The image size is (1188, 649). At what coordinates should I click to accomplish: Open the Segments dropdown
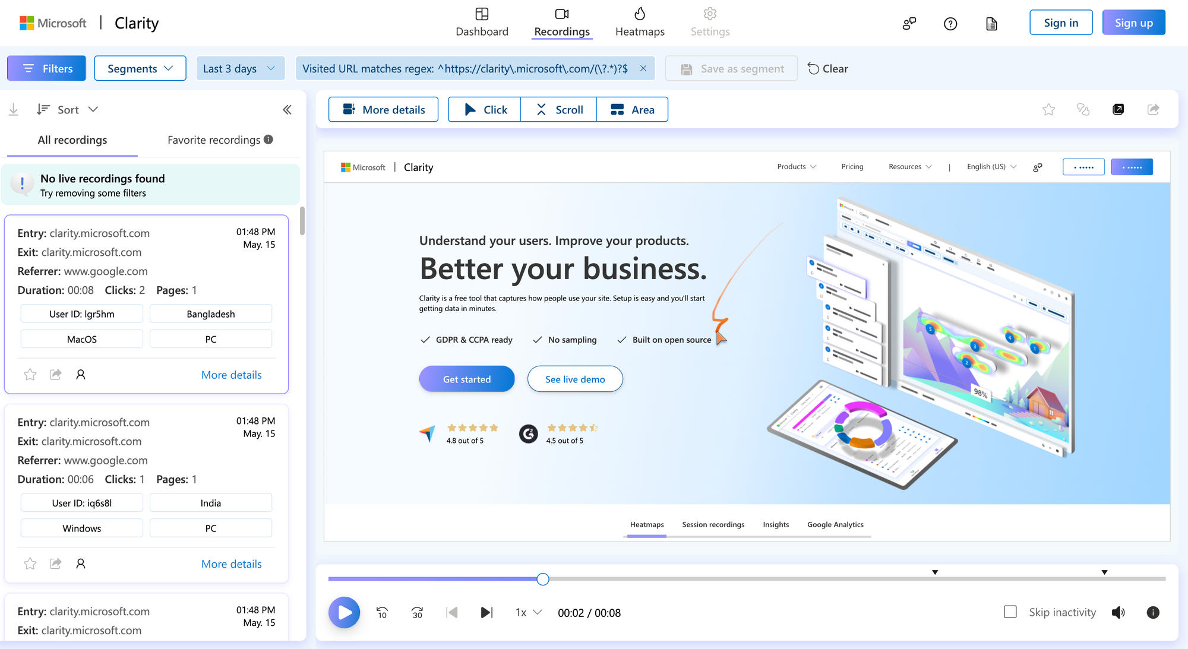[140, 68]
